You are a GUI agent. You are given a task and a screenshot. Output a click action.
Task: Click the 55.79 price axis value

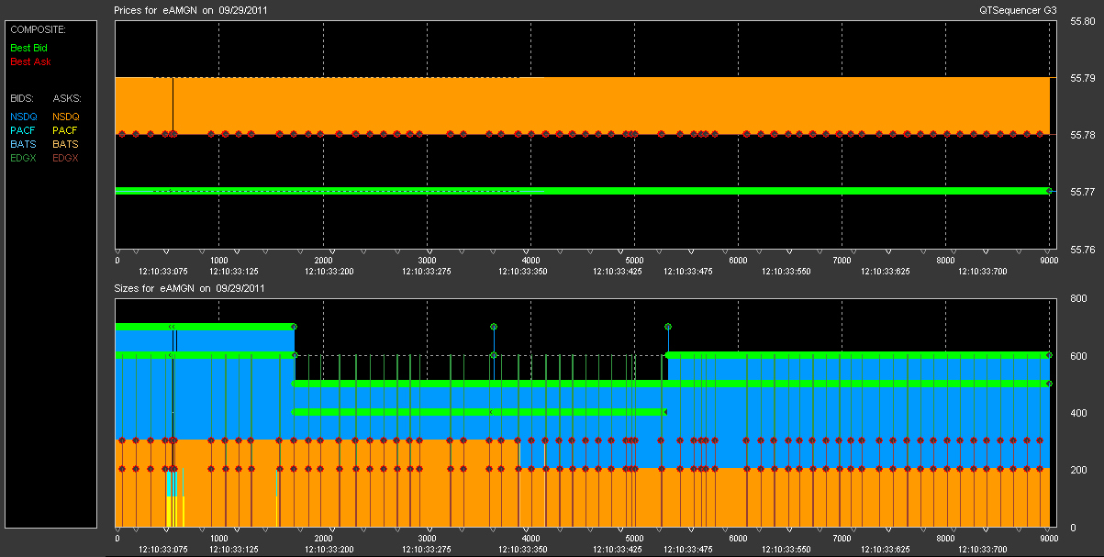click(1082, 79)
